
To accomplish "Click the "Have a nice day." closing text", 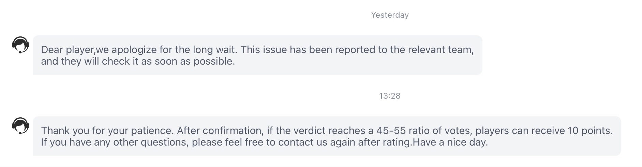I will [450, 142].
